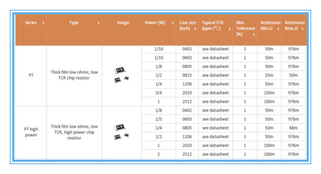Image resolution: width=321 pixels, height=174 pixels.
Task: Sort by Typical TCR arrow icon
Action: point(230,29)
